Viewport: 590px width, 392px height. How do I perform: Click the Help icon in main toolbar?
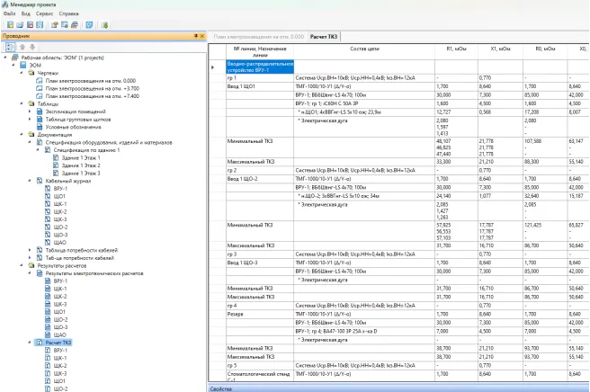coord(87,25)
